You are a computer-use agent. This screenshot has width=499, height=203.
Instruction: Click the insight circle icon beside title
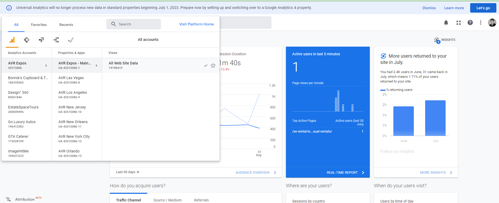tap(383, 56)
